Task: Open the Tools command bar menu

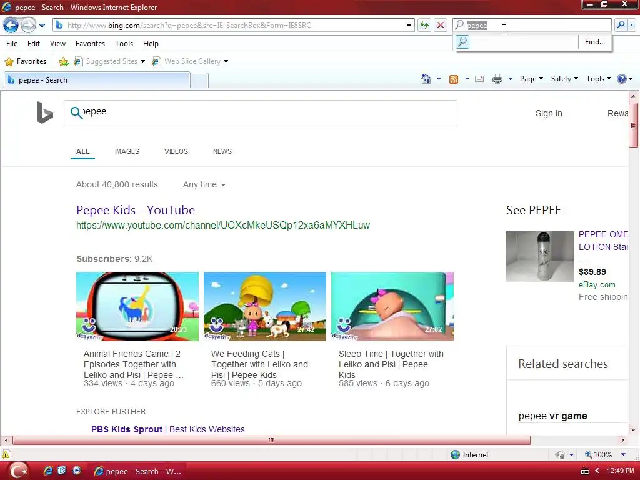Action: click(x=598, y=79)
